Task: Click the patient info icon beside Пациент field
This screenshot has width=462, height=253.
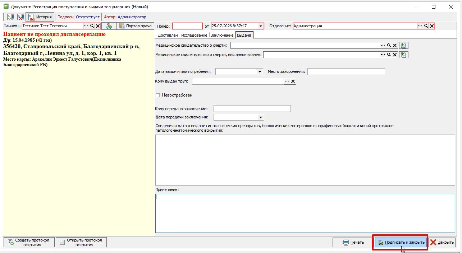Action: coord(109,26)
